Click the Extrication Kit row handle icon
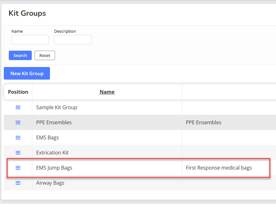276x207 pixels. pos(18,153)
